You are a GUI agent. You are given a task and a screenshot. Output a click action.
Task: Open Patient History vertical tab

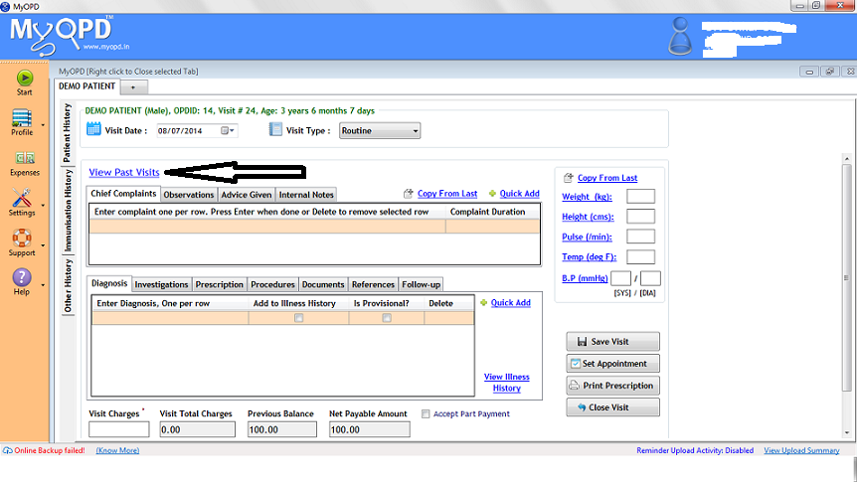(68, 133)
